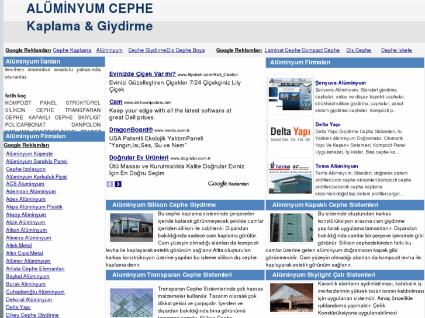
Task: Open the Tema Alüminyum thumbnail image
Action: point(291,177)
